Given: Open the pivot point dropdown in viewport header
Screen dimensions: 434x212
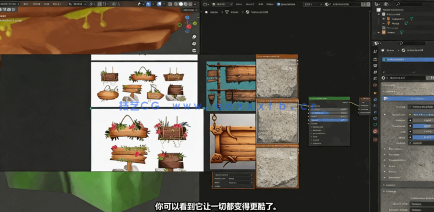Looking at the screenshot, I should coord(92,4).
